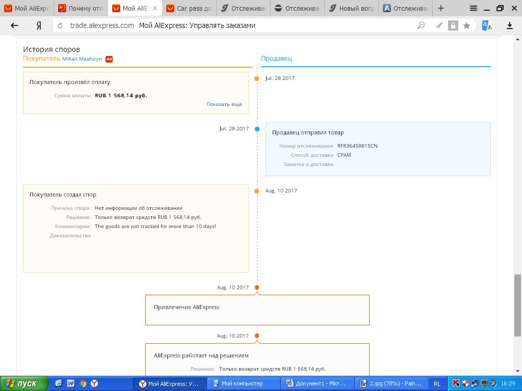This screenshot has height=391, width=522.
Task: Open the page translator icon
Action: pyautogui.click(x=487, y=25)
